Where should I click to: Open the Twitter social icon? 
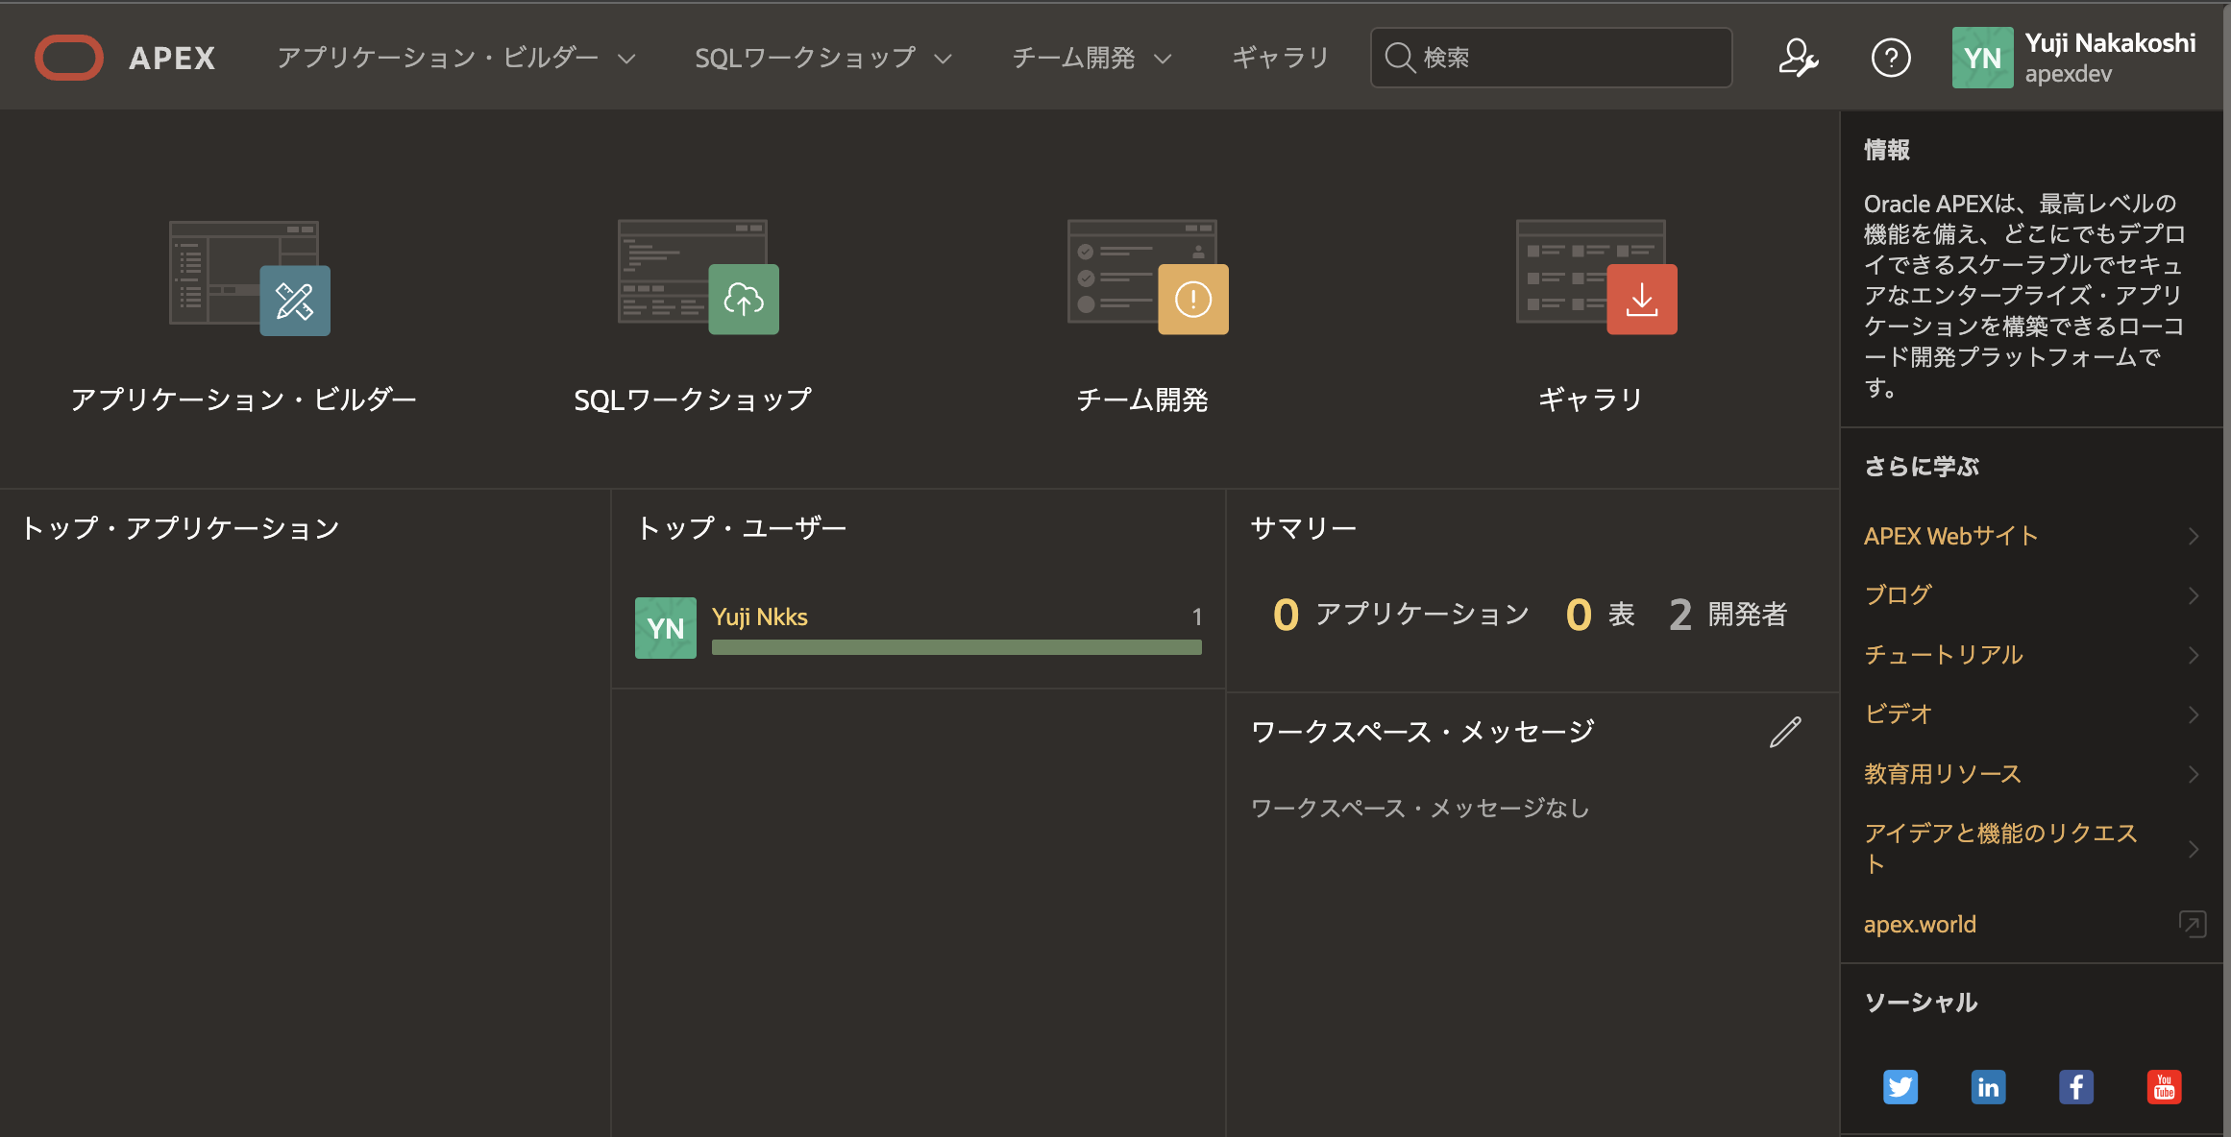pos(1900,1087)
